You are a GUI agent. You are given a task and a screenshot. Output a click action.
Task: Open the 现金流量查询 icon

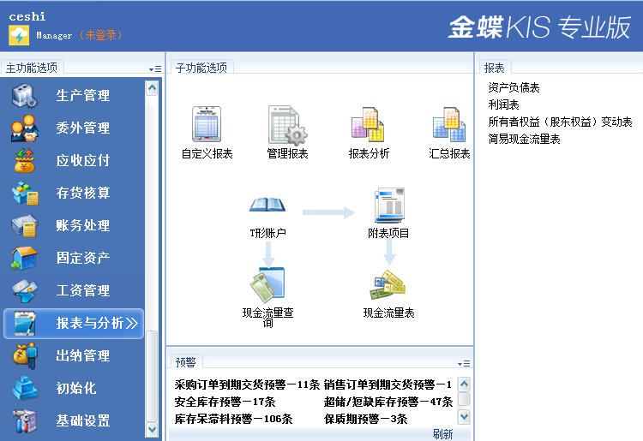(x=267, y=283)
